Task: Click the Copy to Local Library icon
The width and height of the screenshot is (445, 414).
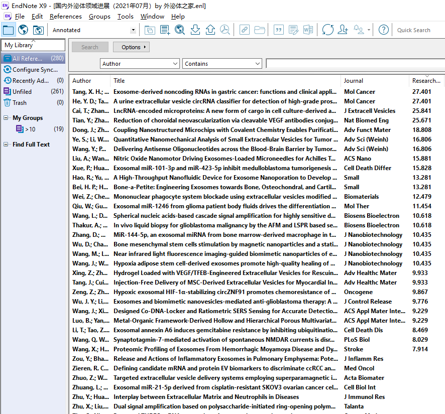Action: point(150,30)
